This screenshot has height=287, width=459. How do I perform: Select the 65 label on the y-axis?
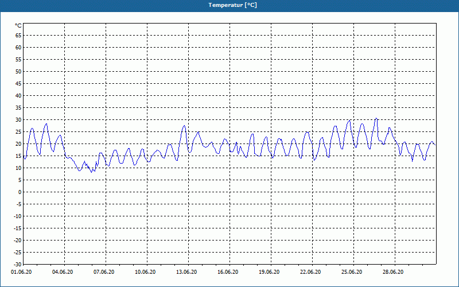pyautogui.click(x=18, y=35)
